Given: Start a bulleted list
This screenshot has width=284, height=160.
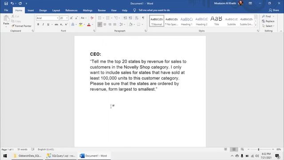Looking at the screenshot, I should (99, 18).
